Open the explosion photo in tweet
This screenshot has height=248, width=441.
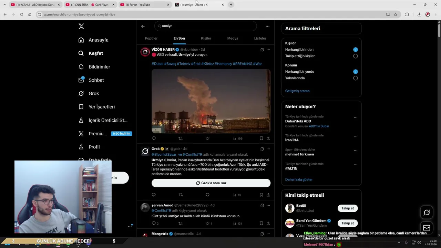point(211,101)
